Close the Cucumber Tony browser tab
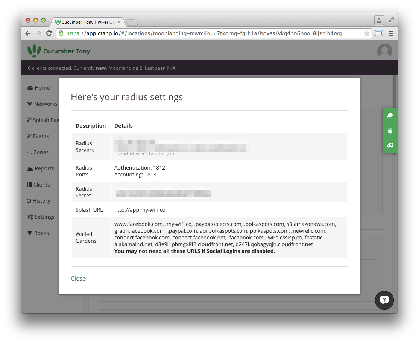The width and height of the screenshot is (419, 343). point(119,22)
